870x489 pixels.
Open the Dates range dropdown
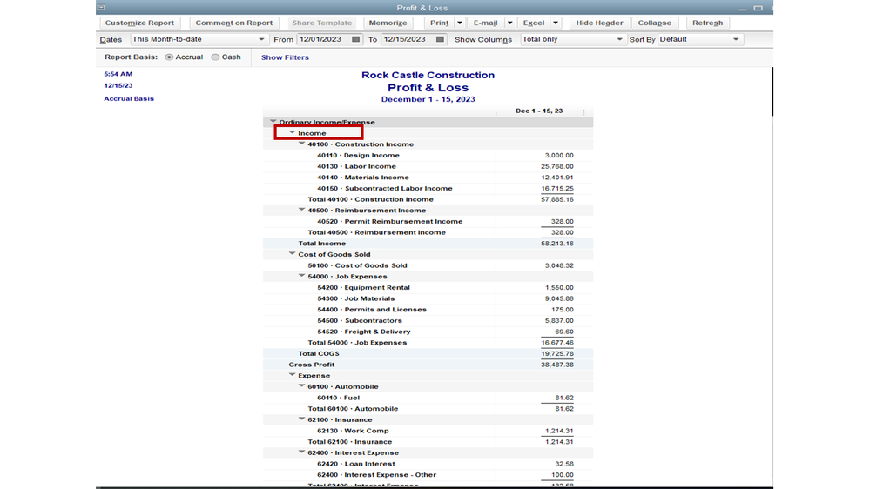[x=261, y=39]
